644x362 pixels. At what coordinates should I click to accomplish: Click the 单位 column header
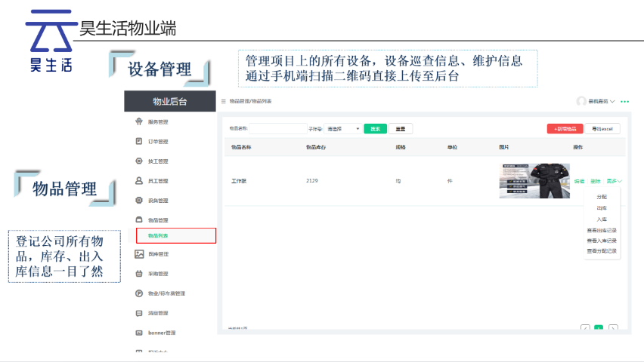coord(452,147)
